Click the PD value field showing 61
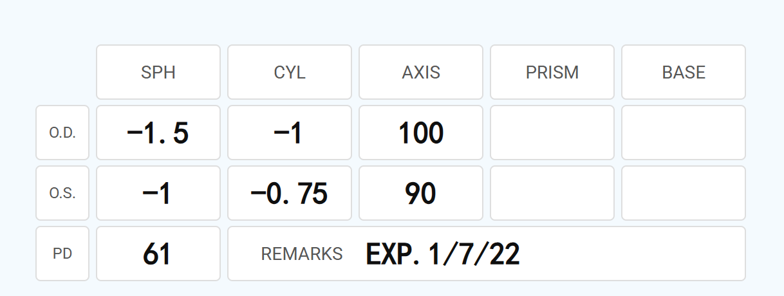 [x=158, y=254]
